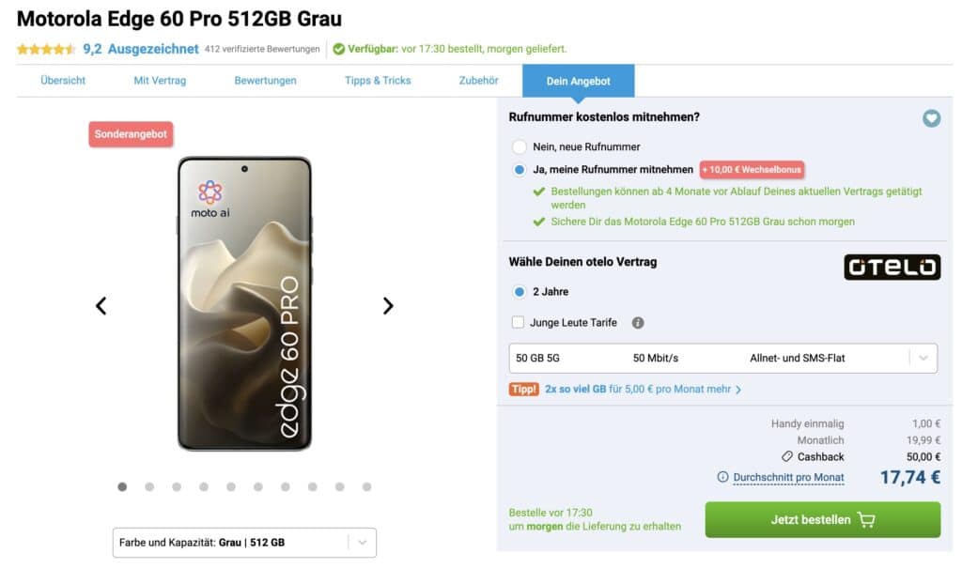
Task: Open the Mit Vertrag tab
Action: (x=160, y=81)
